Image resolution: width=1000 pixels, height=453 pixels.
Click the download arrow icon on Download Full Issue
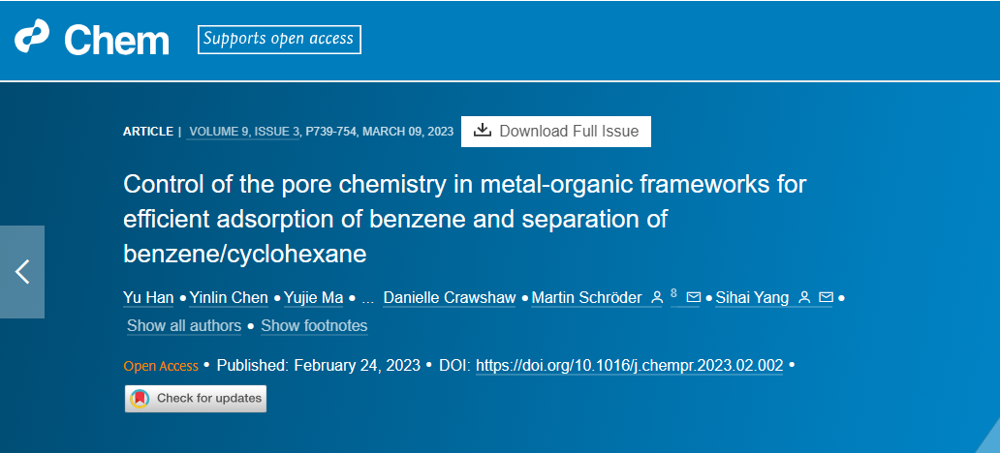[483, 131]
